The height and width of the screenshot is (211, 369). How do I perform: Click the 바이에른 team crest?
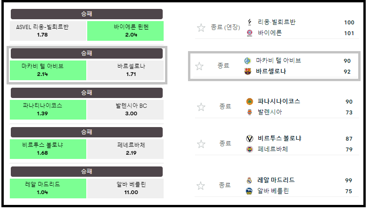(x=249, y=33)
